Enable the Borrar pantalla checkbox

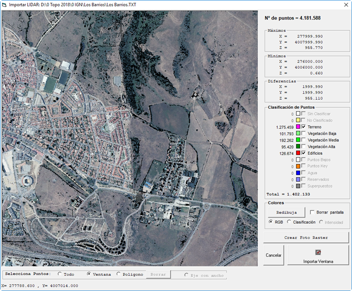tap(312, 212)
